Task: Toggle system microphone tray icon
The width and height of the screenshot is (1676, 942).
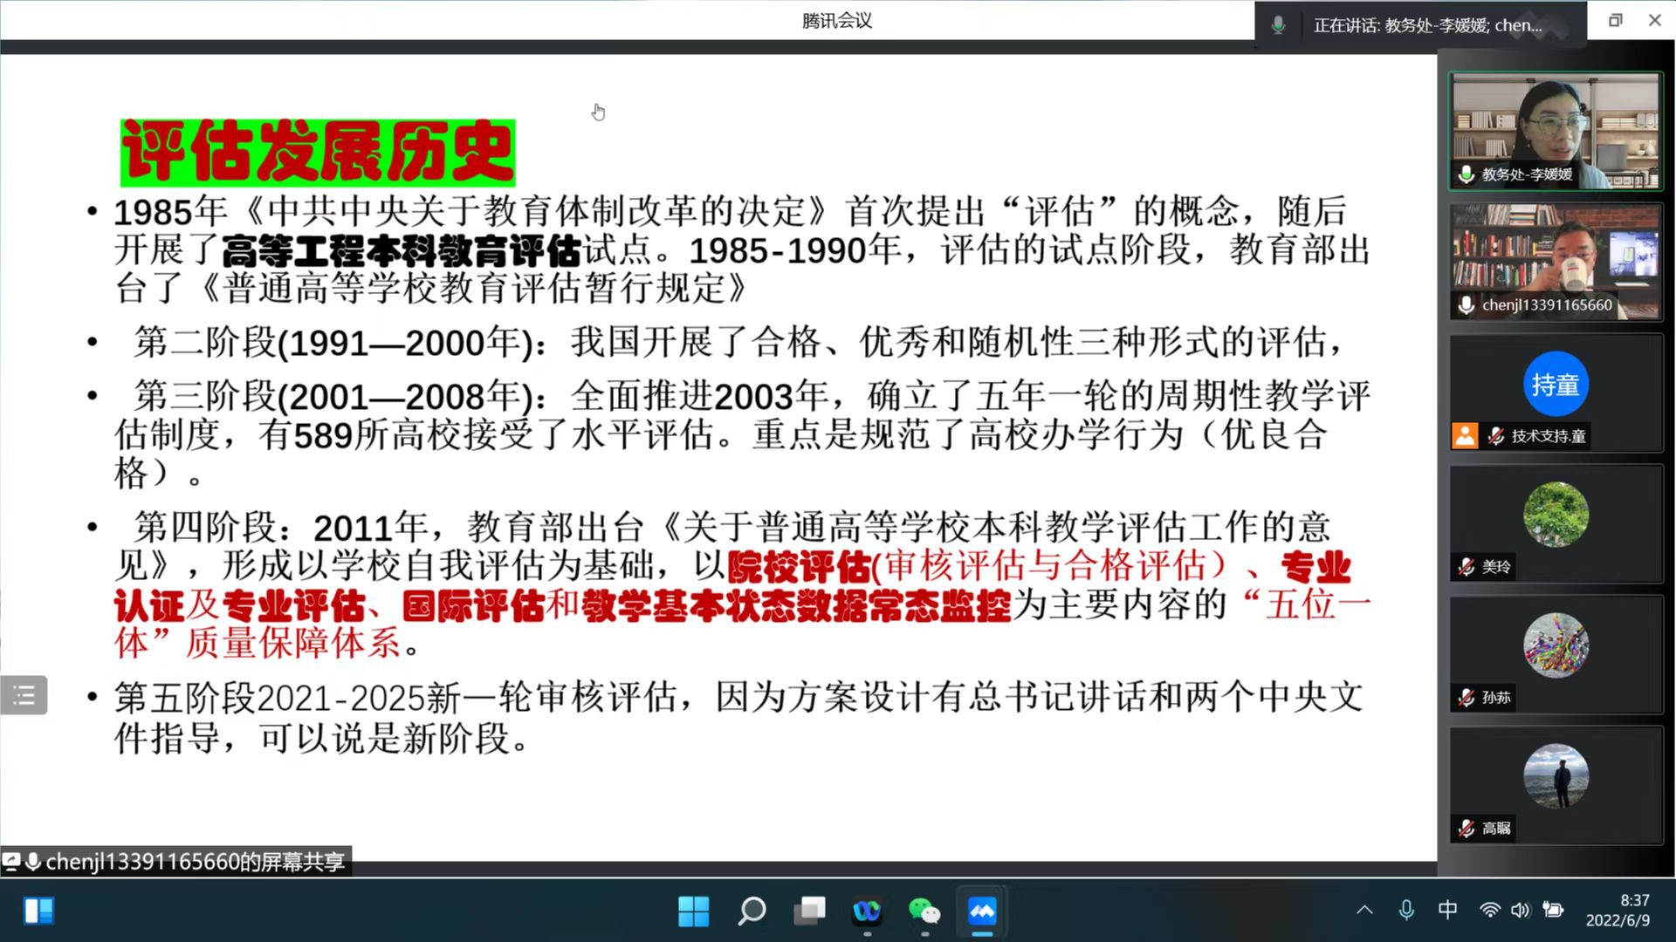Action: [x=1406, y=911]
